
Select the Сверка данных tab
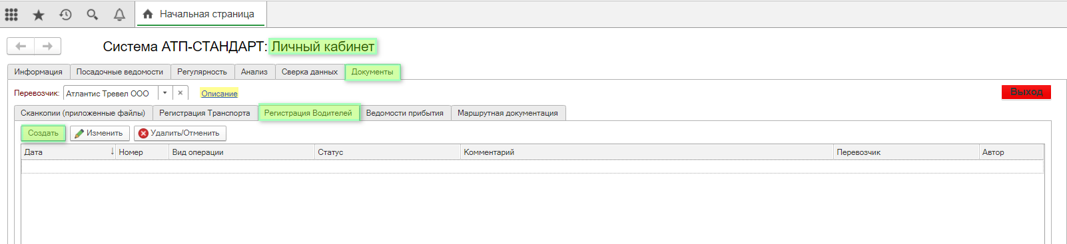point(310,72)
